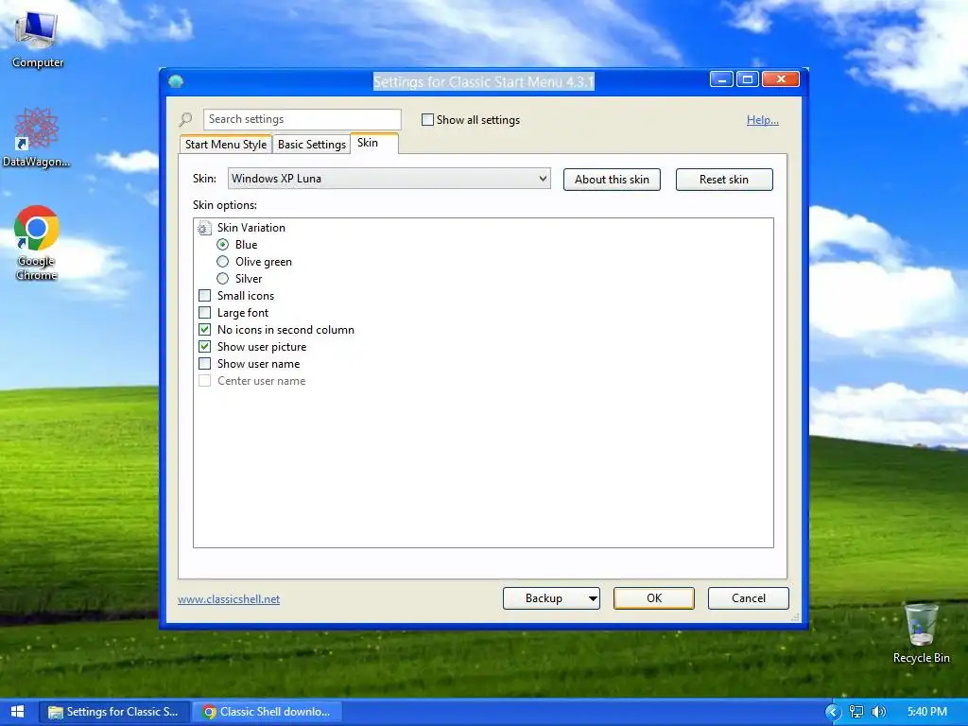This screenshot has width=968, height=726.
Task: Uncheck Show user picture
Action: click(205, 346)
